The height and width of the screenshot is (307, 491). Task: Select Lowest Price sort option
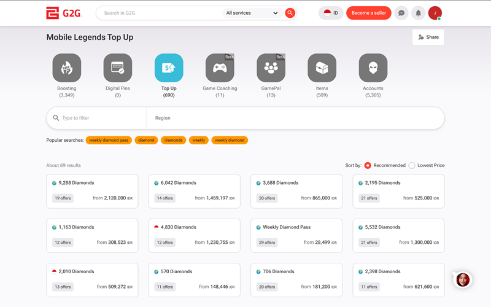click(412, 165)
